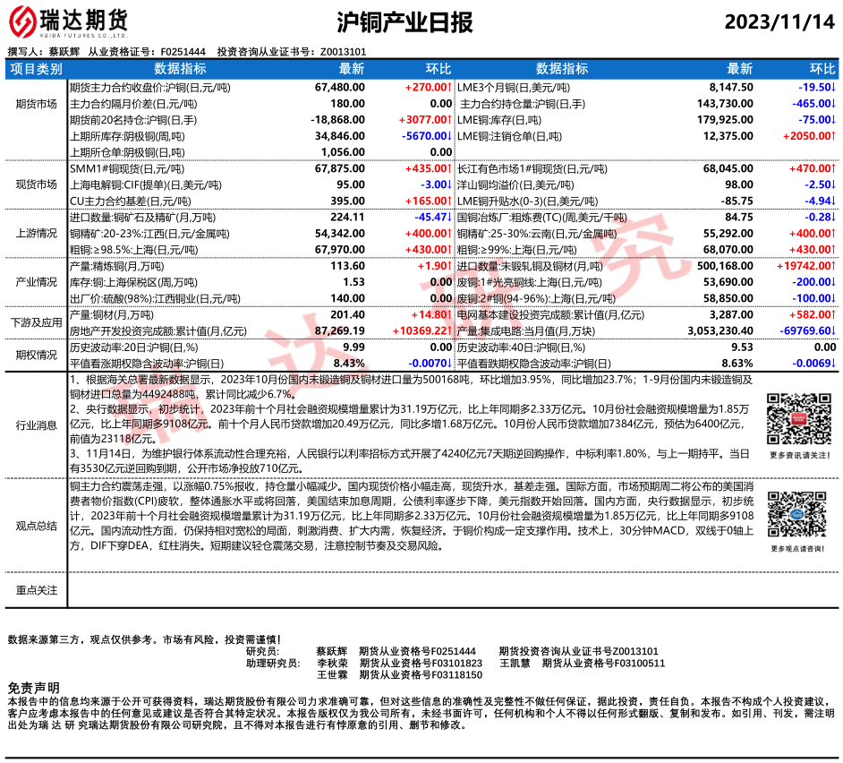The image size is (843, 763).
Task: Click the 重点关注 section label
Action: [37, 589]
